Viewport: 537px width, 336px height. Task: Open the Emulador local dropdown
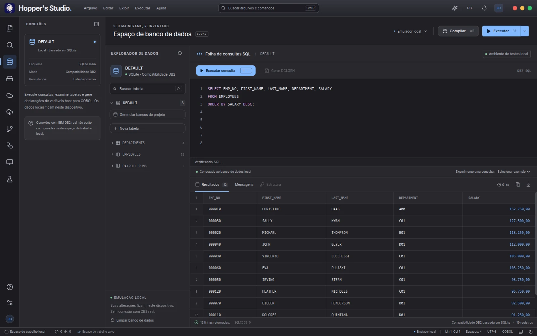click(410, 31)
